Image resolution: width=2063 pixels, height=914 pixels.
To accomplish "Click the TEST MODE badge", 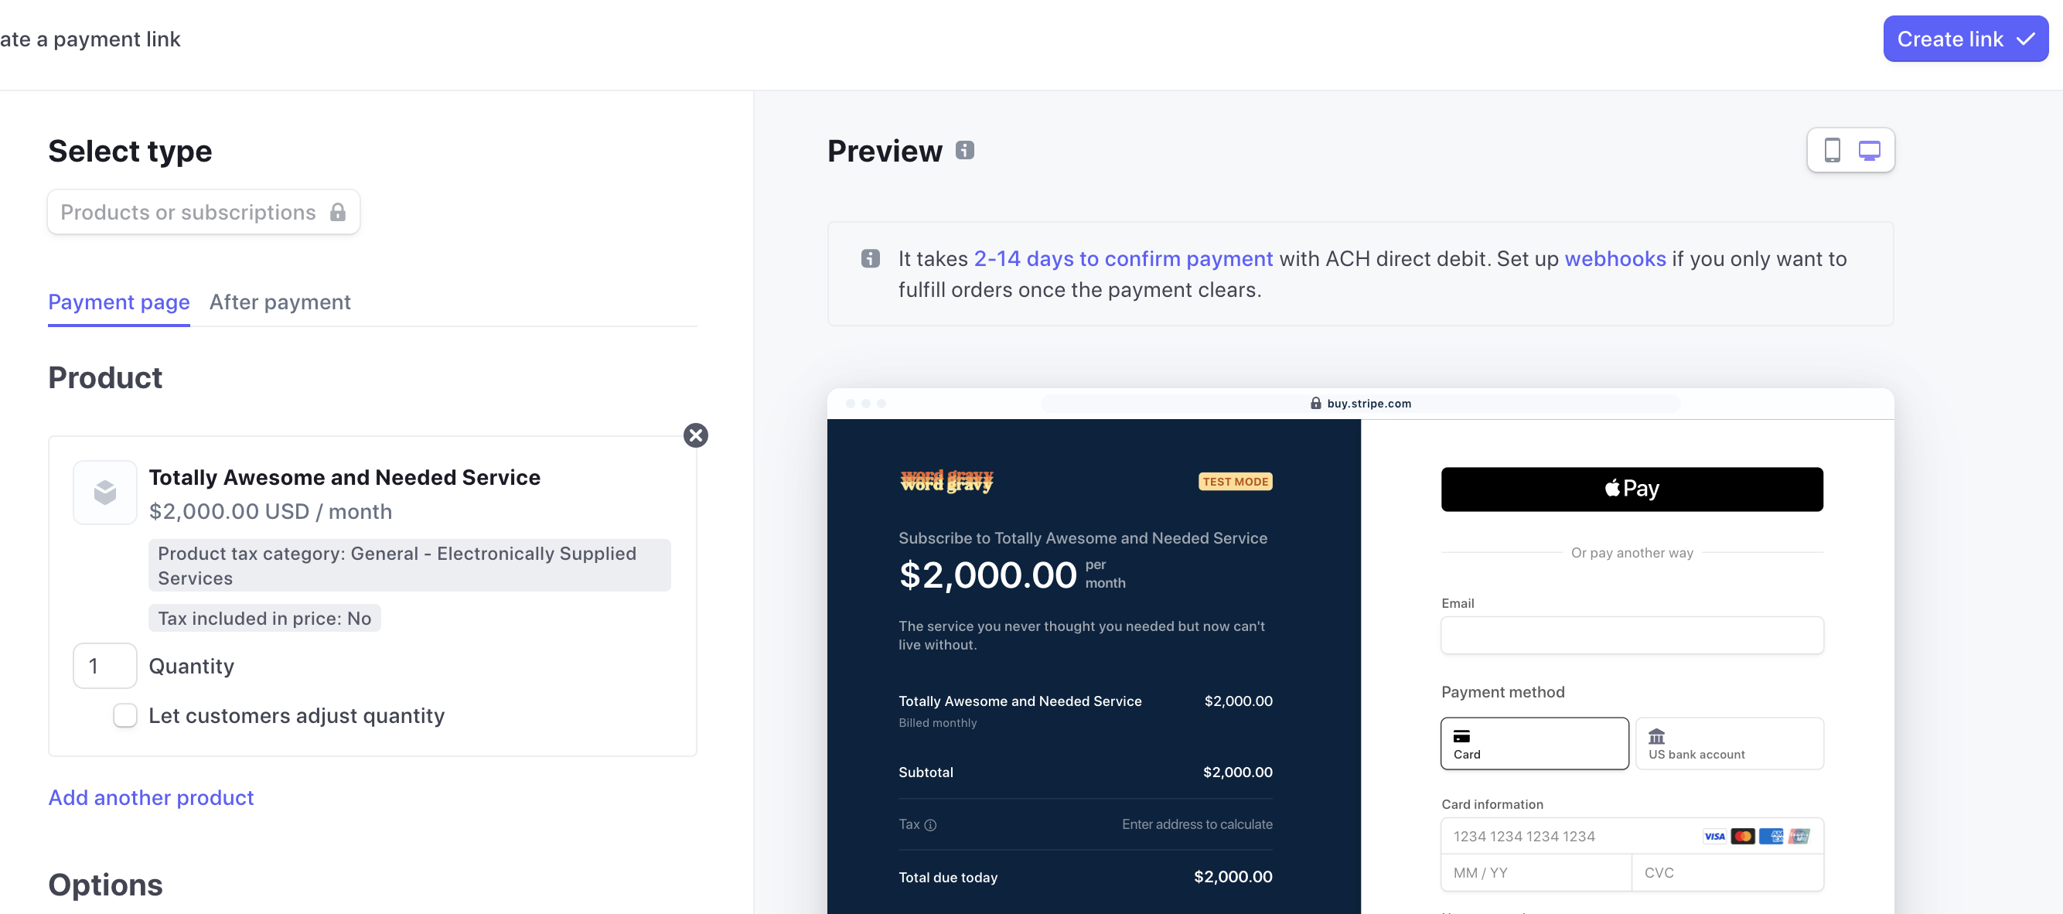I will click(1235, 482).
